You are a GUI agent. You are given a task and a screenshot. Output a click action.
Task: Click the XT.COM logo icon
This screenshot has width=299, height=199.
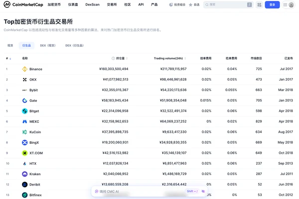tap(24, 153)
